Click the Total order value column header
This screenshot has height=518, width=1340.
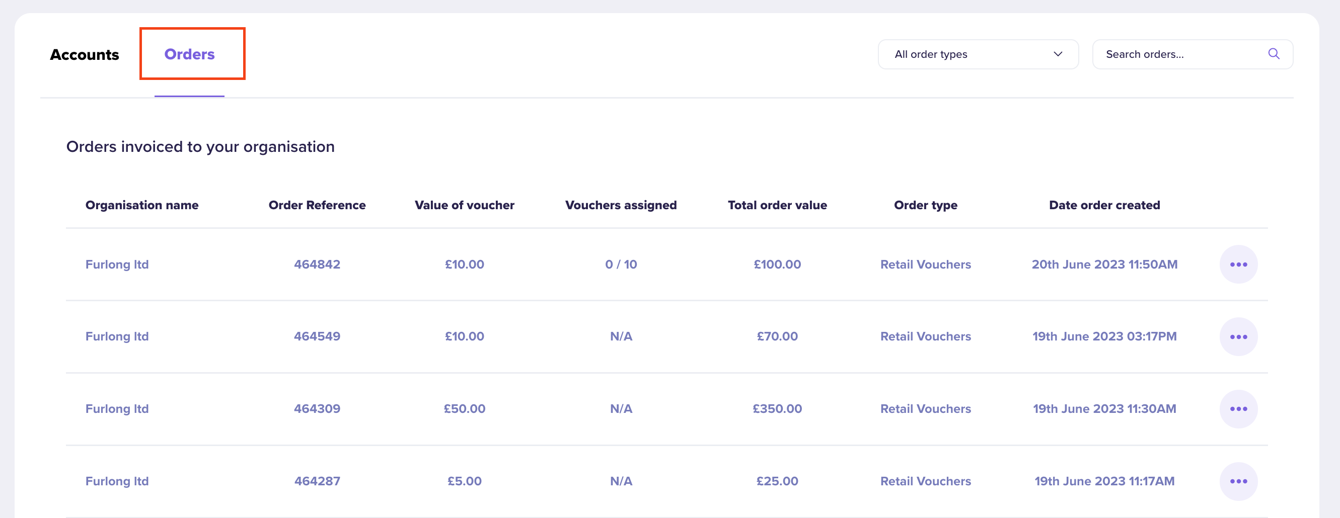pos(777,205)
